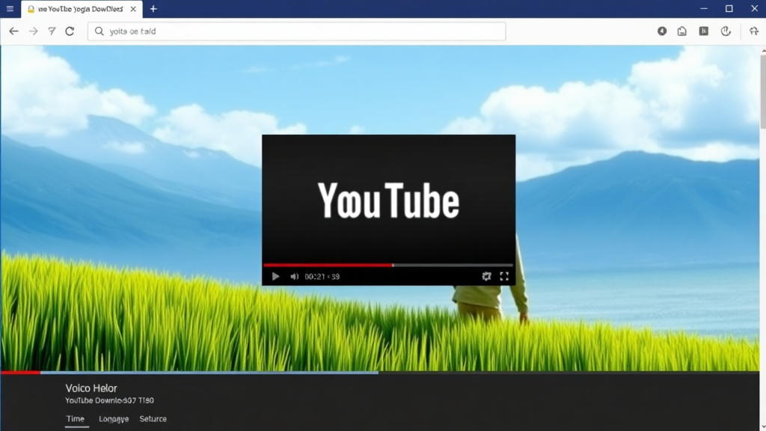Screen dimensions: 766x431
Task: Click the scroll down arrow of the page
Action: [x=763, y=427]
